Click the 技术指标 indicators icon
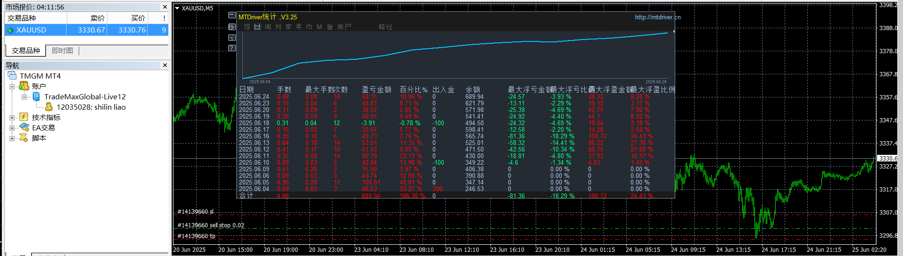 click(24, 117)
